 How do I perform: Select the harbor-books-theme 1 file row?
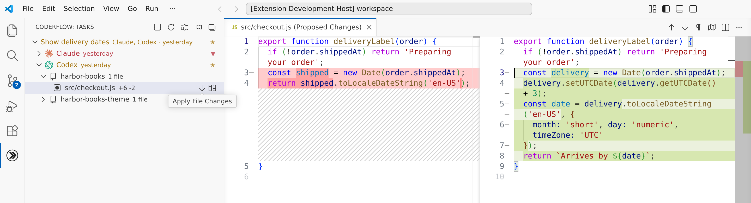coord(124,99)
